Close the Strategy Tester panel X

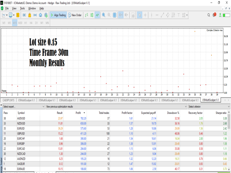point(1,105)
